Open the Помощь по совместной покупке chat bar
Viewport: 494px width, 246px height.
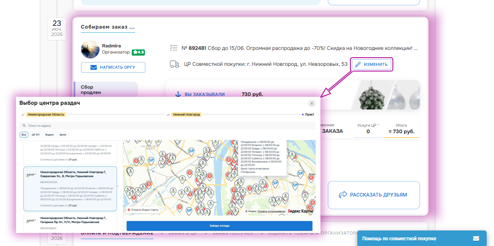pyautogui.click(x=422, y=238)
